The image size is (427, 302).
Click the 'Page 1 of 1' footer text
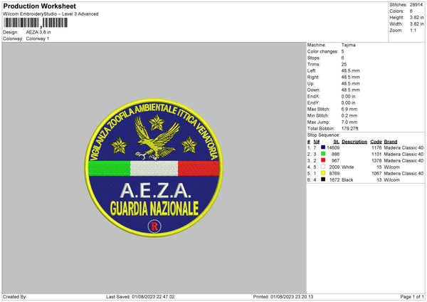click(412, 297)
